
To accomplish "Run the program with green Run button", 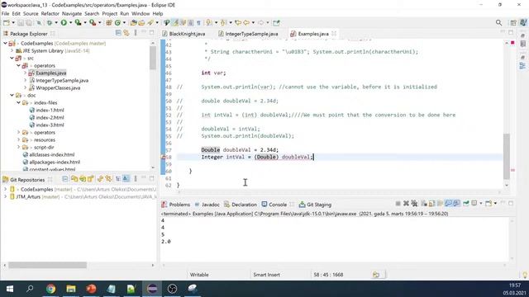I will [x=64, y=22].
